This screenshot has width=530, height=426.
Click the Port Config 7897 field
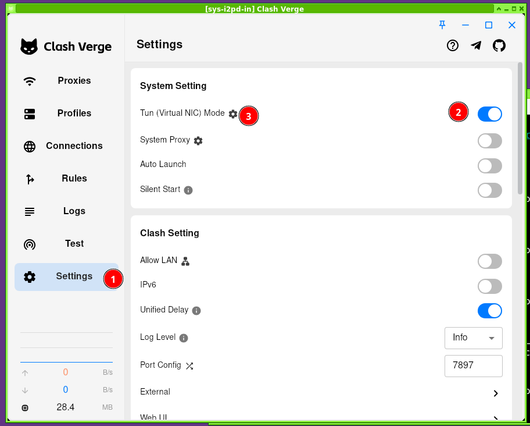pos(474,366)
